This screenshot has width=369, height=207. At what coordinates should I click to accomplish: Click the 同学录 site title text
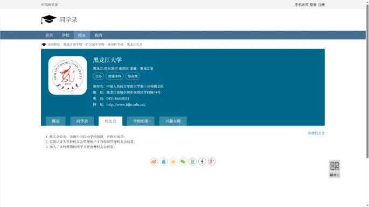[68, 20]
